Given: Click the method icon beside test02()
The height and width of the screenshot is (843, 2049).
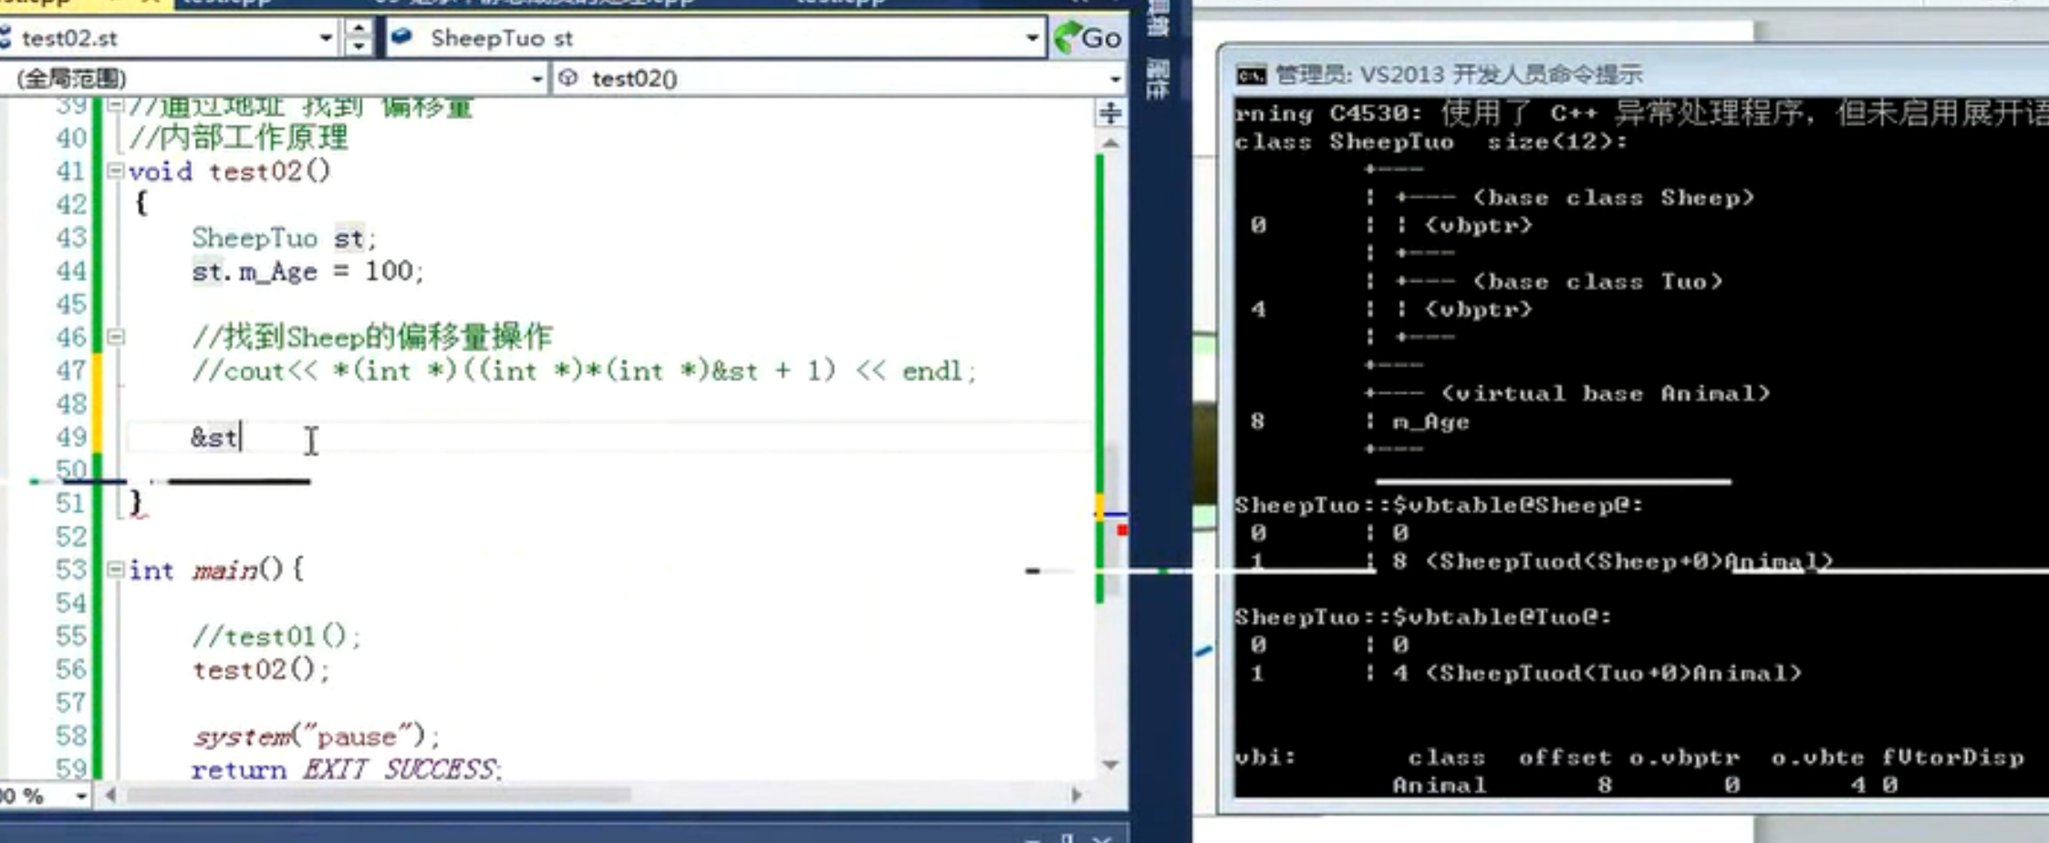Looking at the screenshot, I should tap(568, 78).
